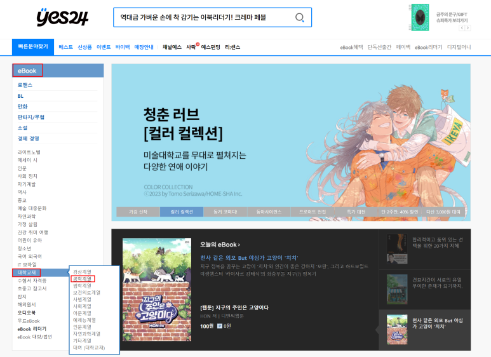Show previous gift banner with left arrow
The width and height of the screenshot is (491, 357).
click(x=462, y=28)
